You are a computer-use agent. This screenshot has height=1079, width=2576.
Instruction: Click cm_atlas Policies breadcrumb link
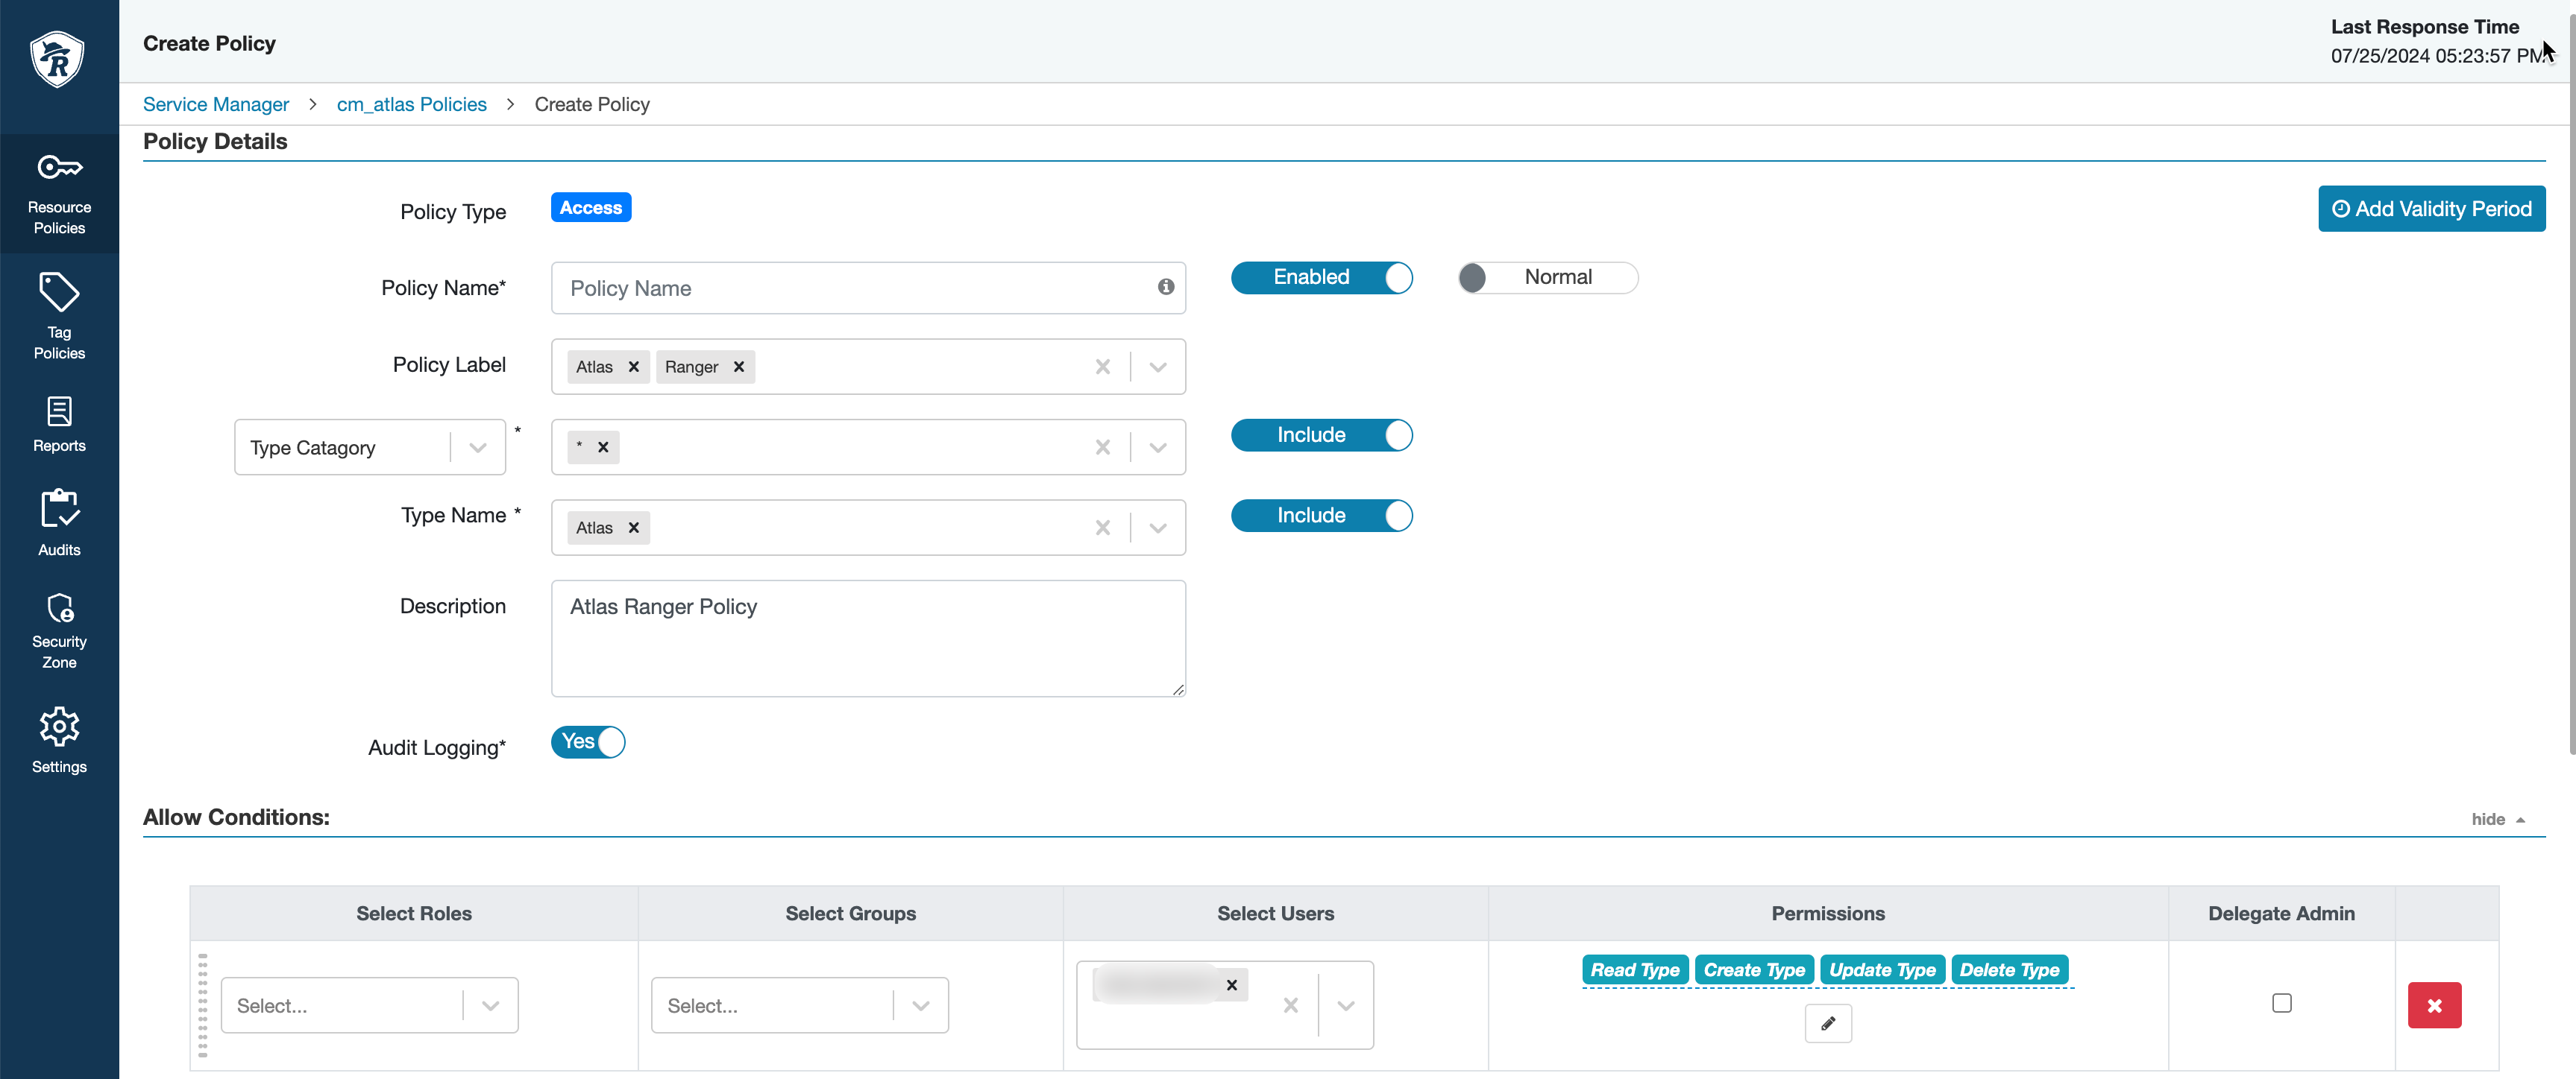pos(411,105)
